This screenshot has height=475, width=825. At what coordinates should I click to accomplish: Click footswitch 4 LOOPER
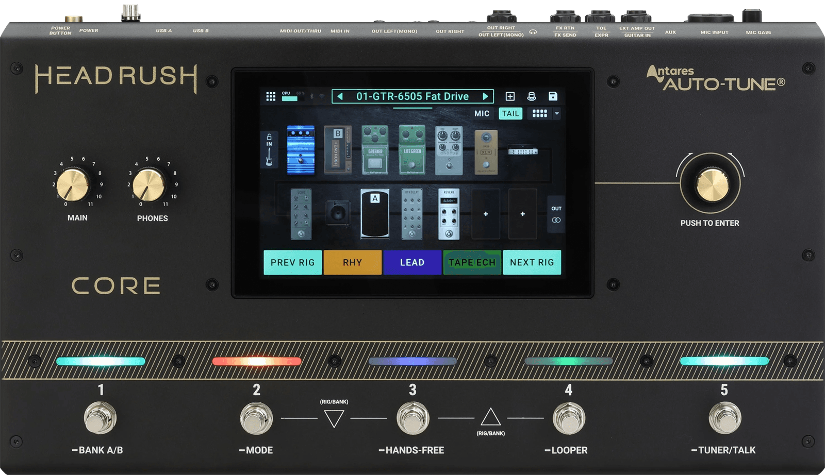pyautogui.click(x=569, y=418)
